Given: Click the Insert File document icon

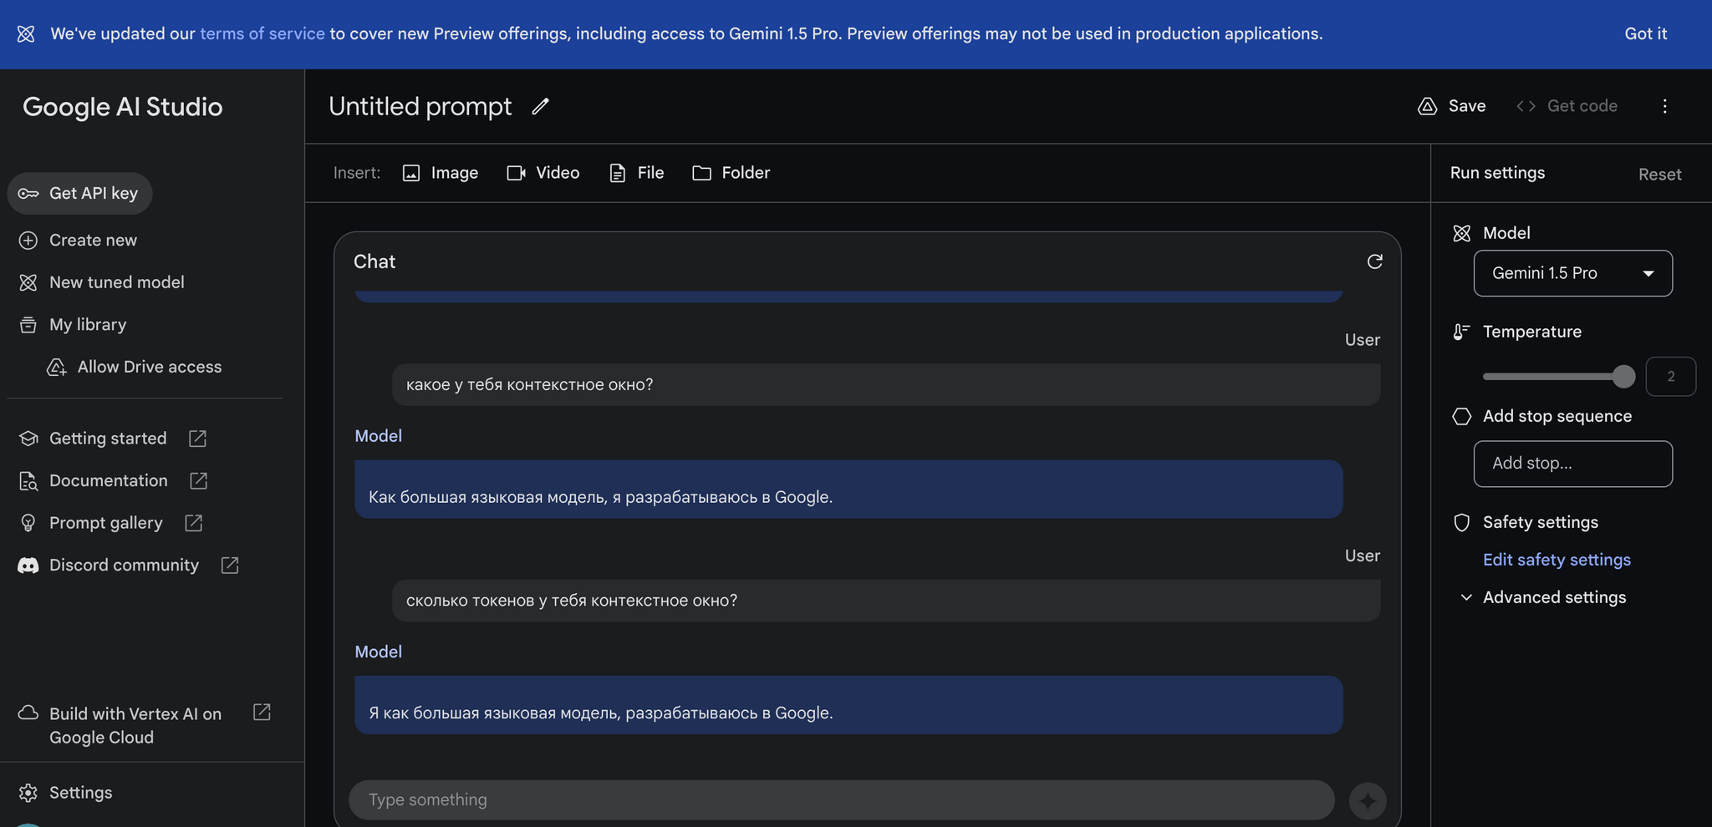Looking at the screenshot, I should click(x=618, y=173).
